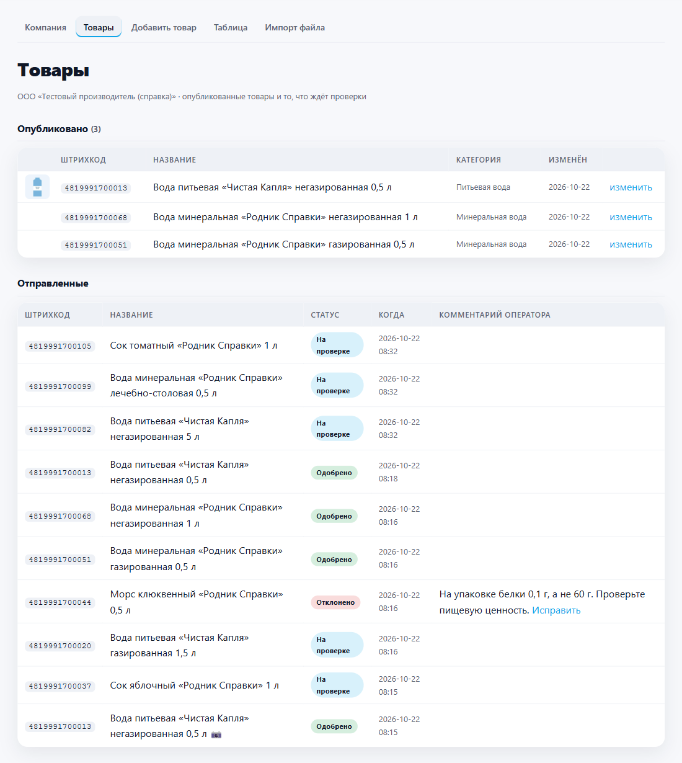The height and width of the screenshot is (763, 682).
Task: Click the Опубликовано section heading
Action: (59, 129)
